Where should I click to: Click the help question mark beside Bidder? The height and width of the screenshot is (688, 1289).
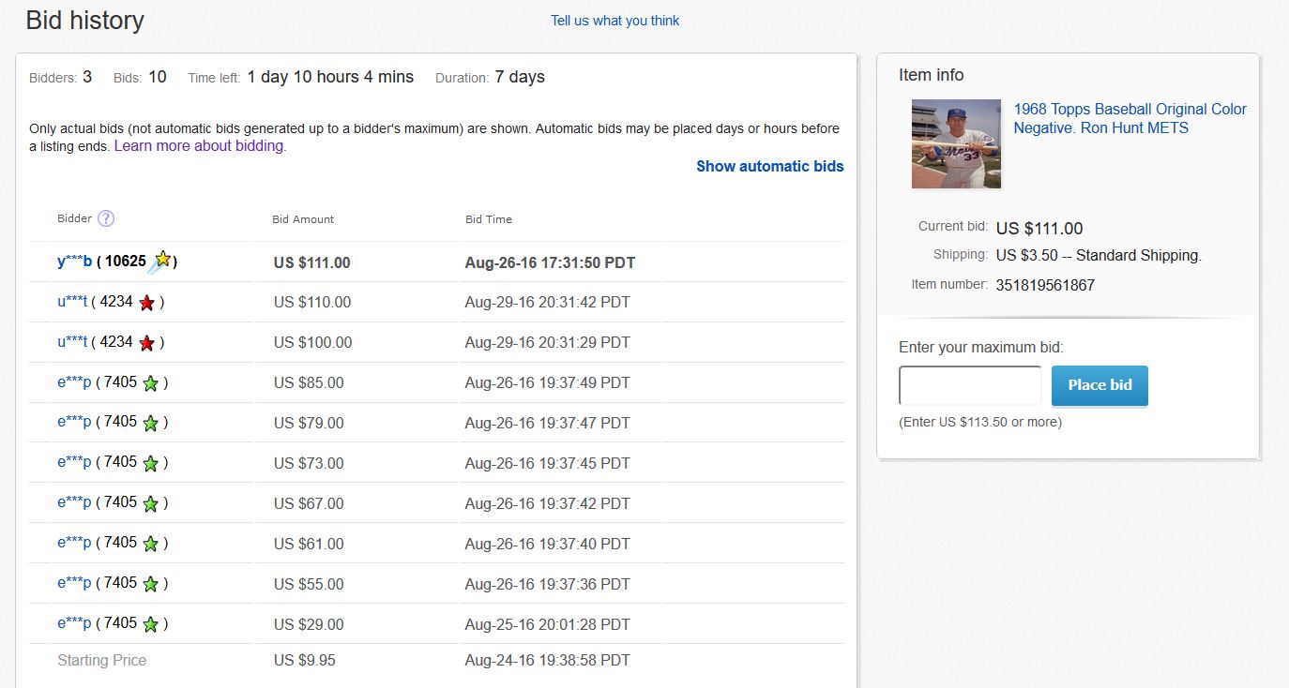coord(106,218)
